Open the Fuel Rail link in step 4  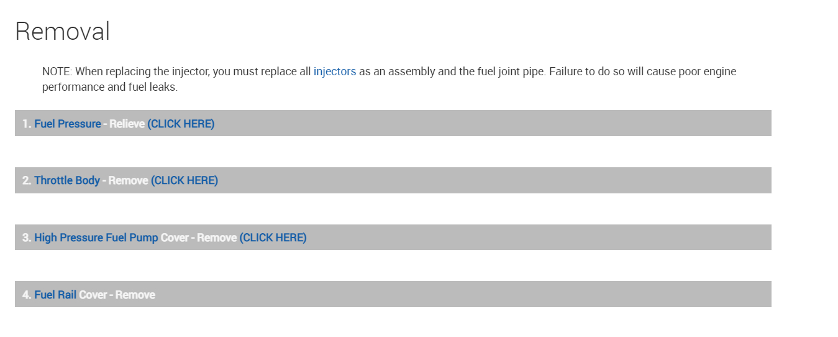pyautogui.click(x=55, y=295)
